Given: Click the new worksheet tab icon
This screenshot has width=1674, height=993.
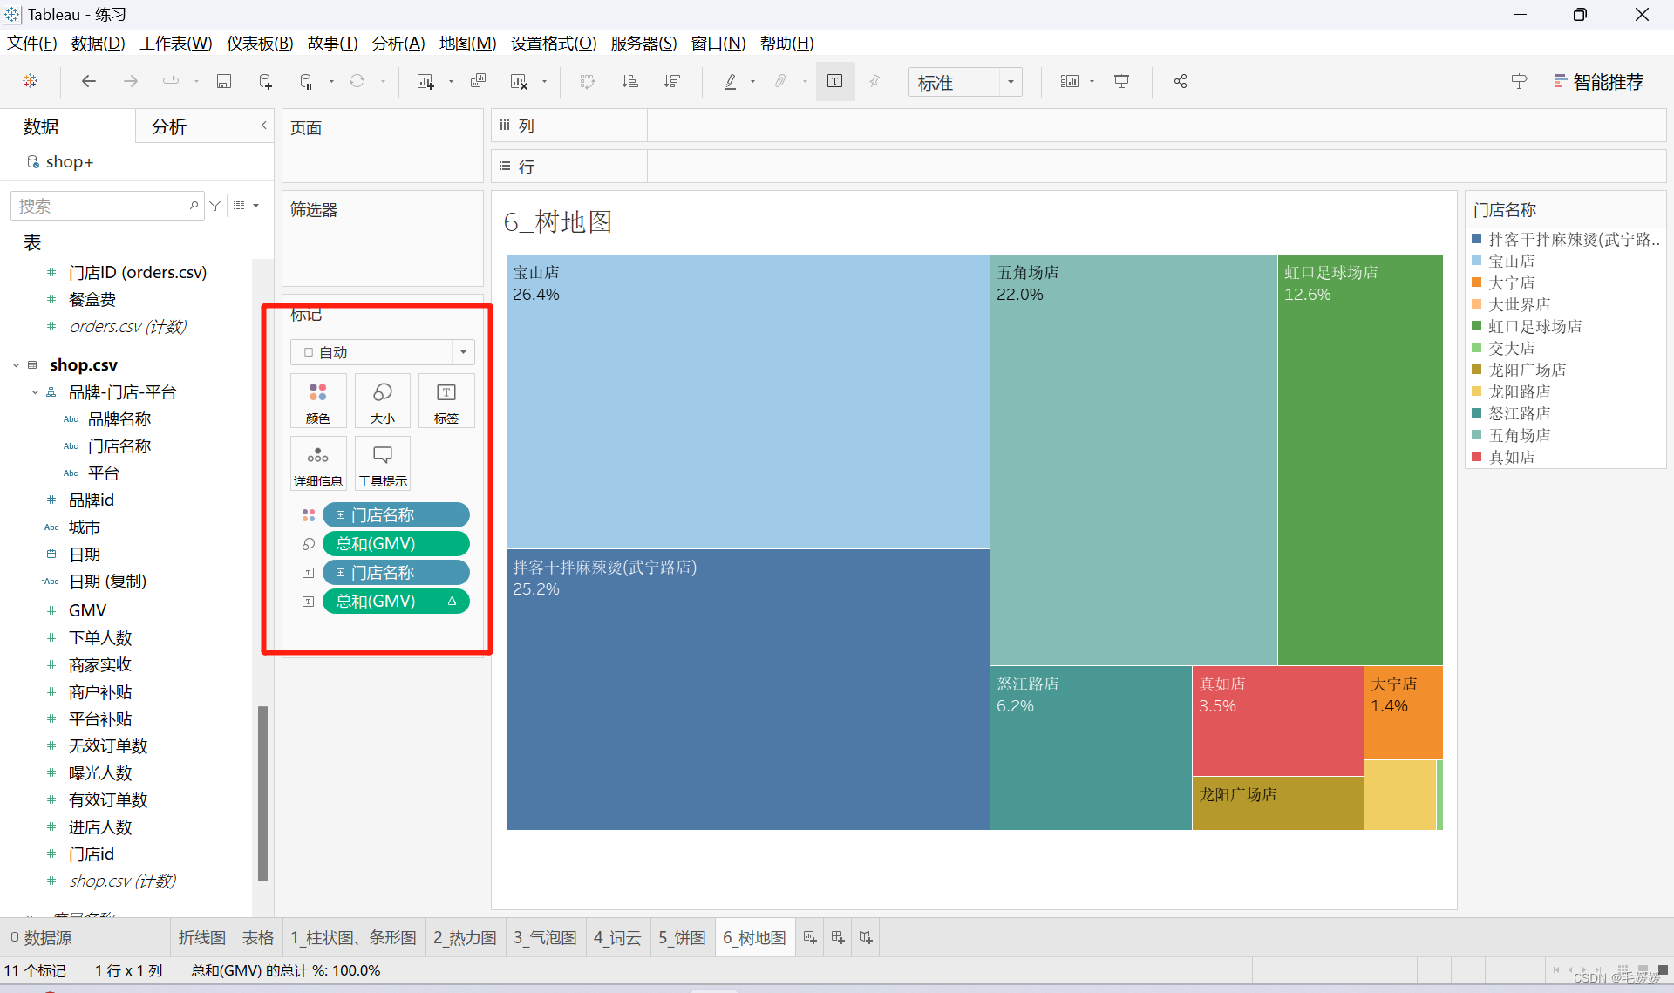Looking at the screenshot, I should click(x=810, y=937).
